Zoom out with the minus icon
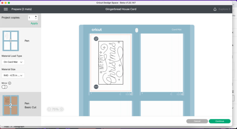 pos(49,109)
